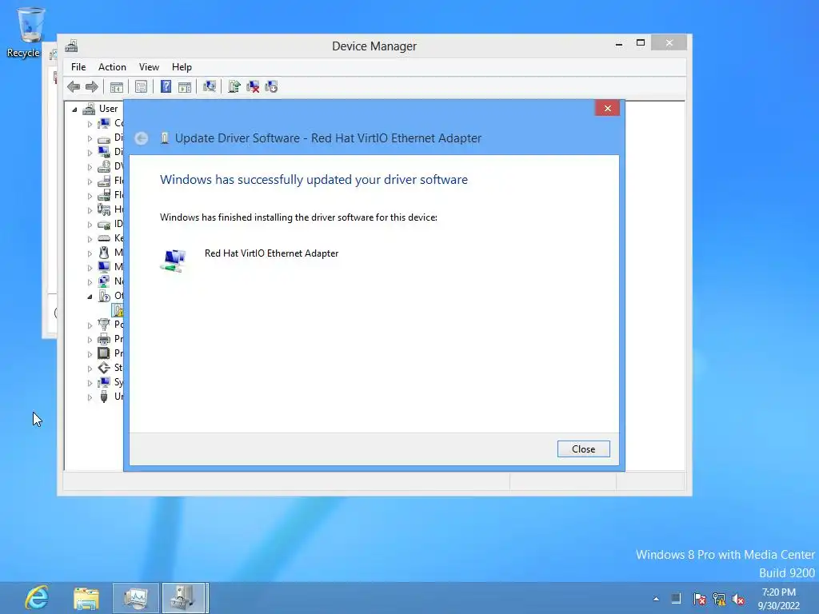Select the IDE controllers category icon
819x614 pixels.
click(104, 224)
